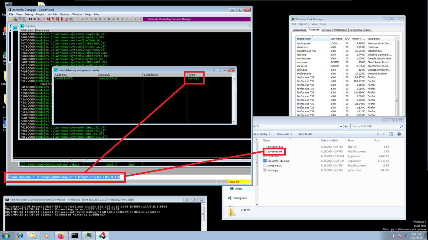Viewport: 428px width, 240px height.
Task: Click the Immunity Consulting Services Manager banner
Action: (x=197, y=19)
